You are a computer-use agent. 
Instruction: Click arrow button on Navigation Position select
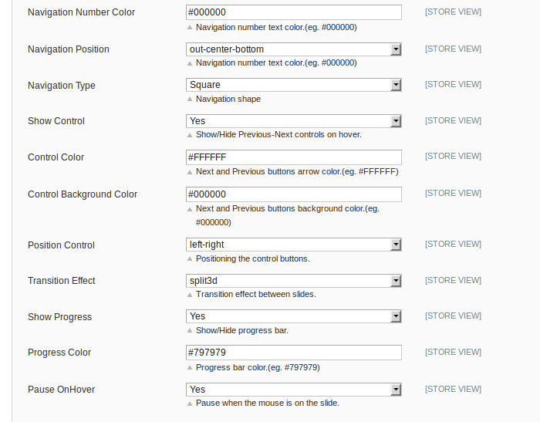coord(396,49)
